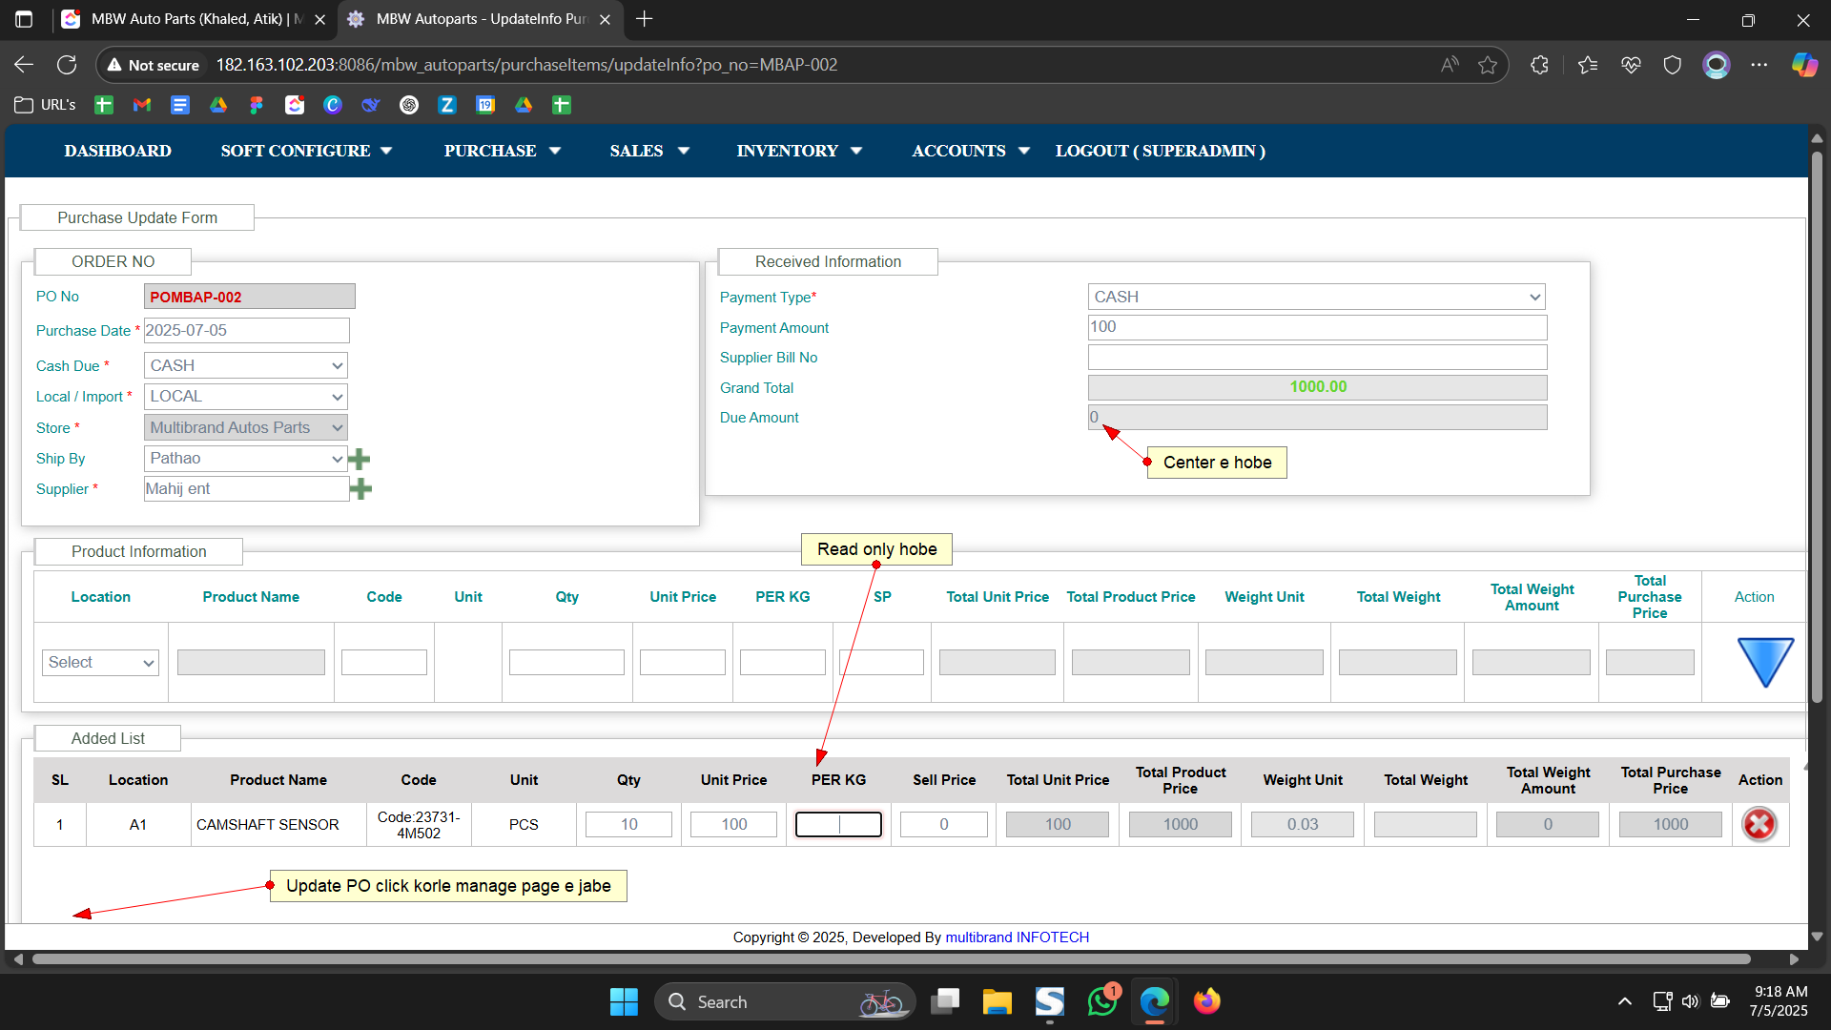Image resolution: width=1831 pixels, height=1030 pixels.
Task: Open the PURCHASE menu
Action: point(502,151)
